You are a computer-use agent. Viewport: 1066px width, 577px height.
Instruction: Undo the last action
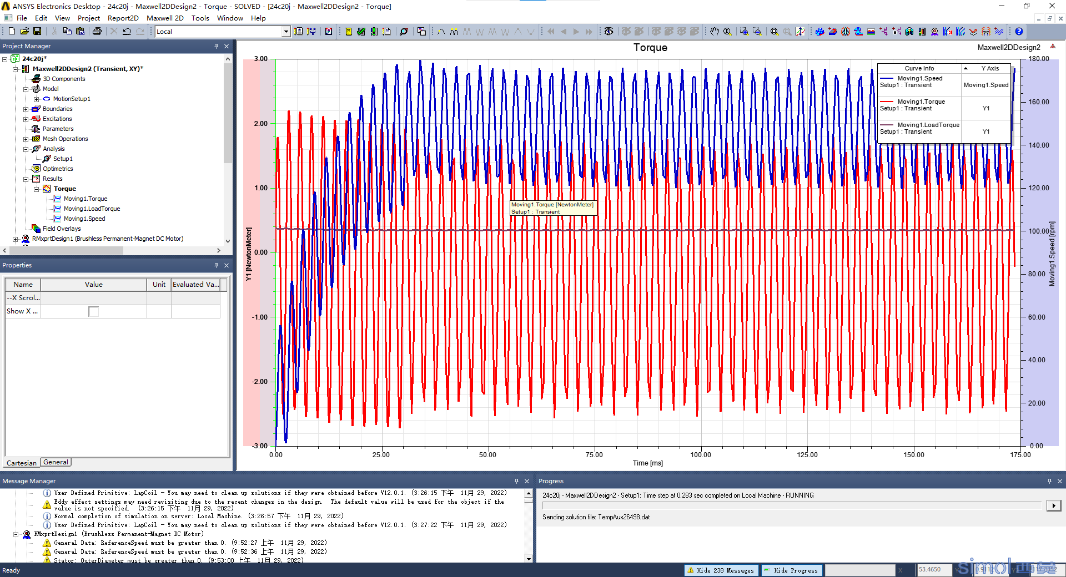[127, 32]
